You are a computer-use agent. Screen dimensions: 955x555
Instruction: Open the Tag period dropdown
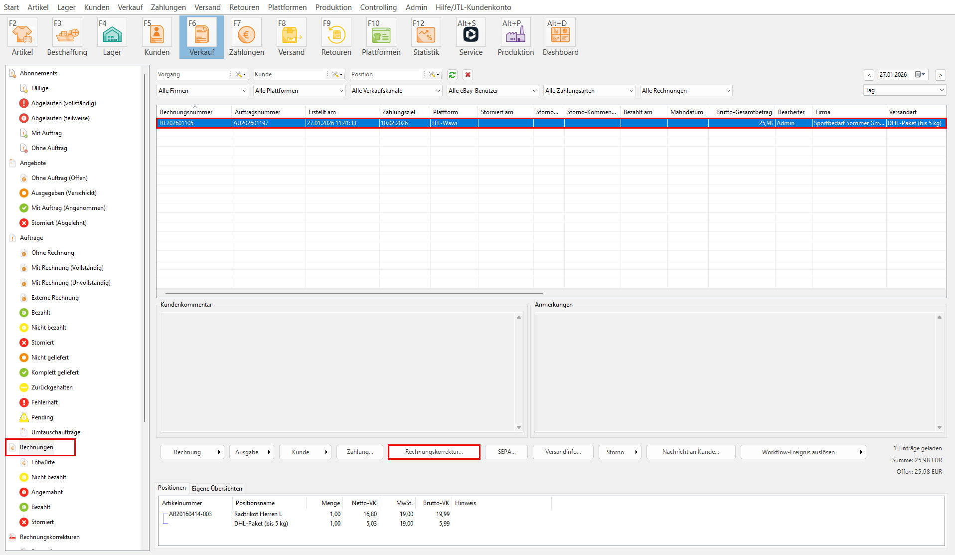tap(904, 90)
